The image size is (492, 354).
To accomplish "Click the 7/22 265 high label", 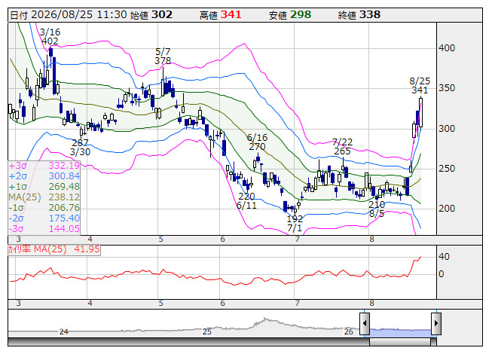I will pos(342,147).
